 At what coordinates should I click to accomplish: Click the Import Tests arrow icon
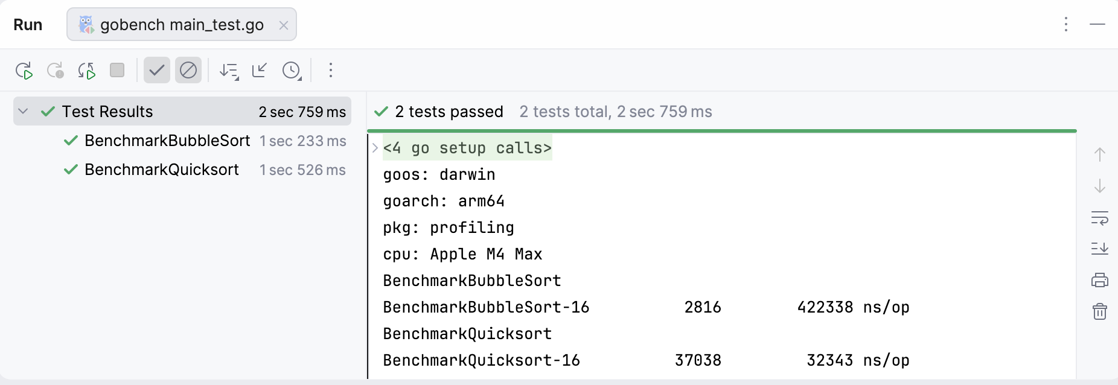(x=260, y=70)
